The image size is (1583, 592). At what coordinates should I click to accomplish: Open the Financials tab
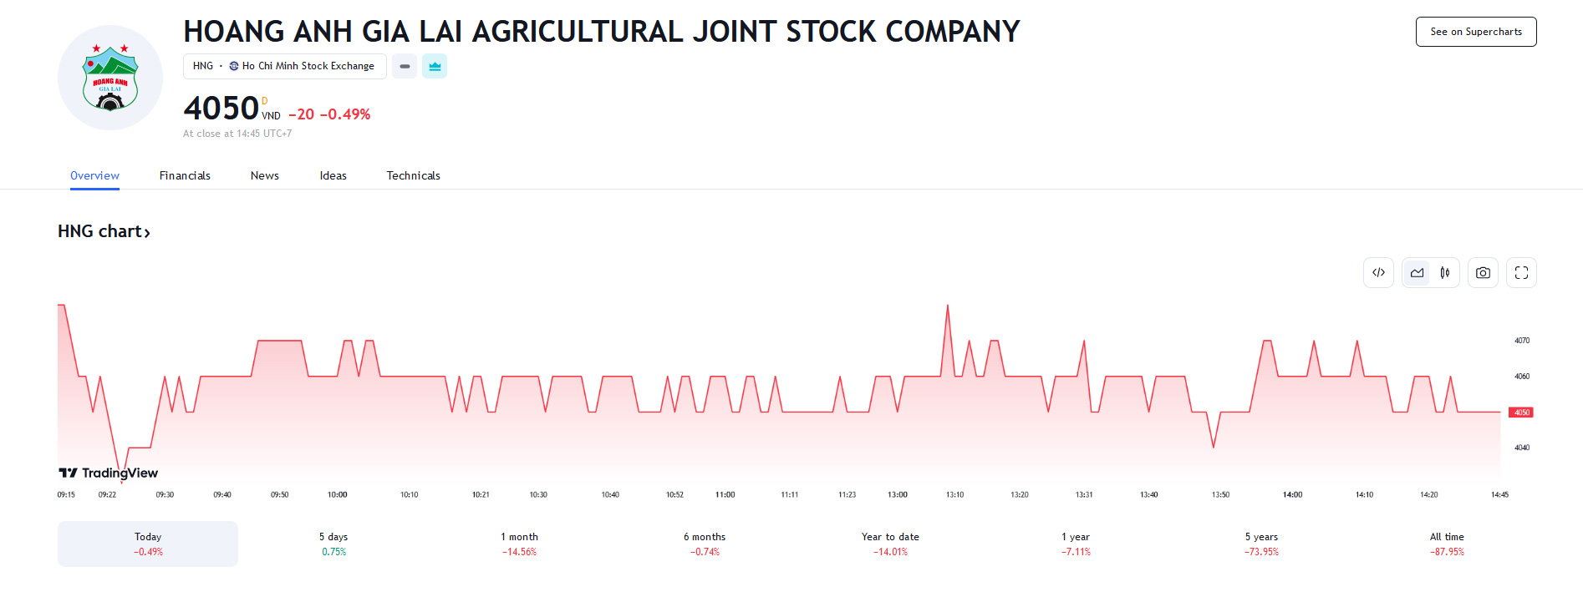click(185, 175)
